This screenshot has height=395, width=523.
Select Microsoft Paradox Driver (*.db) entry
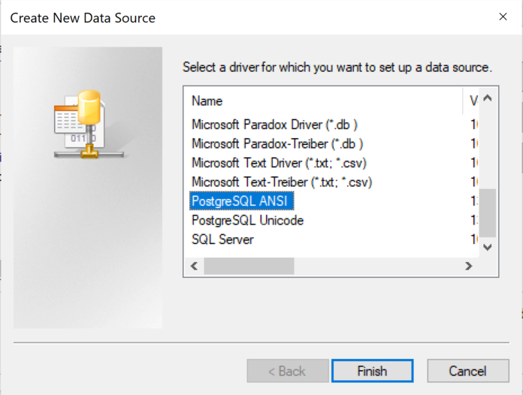274,124
